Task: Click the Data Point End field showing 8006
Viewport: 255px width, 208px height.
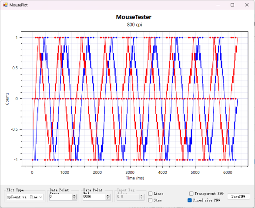Action: click(x=94, y=197)
